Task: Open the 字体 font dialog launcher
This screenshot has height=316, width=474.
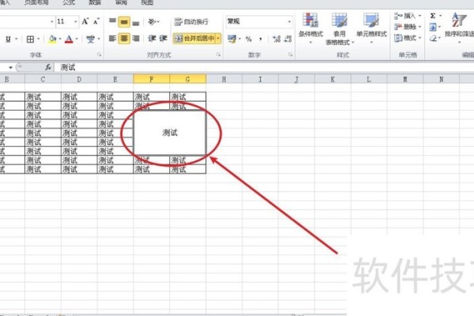Action: pyautogui.click(x=100, y=55)
